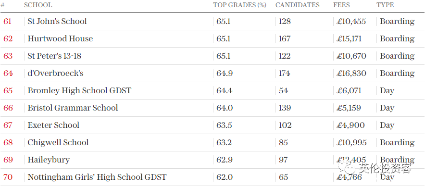Open Hurtwood House school link
This screenshot has height=187, width=425.
pos(60,38)
